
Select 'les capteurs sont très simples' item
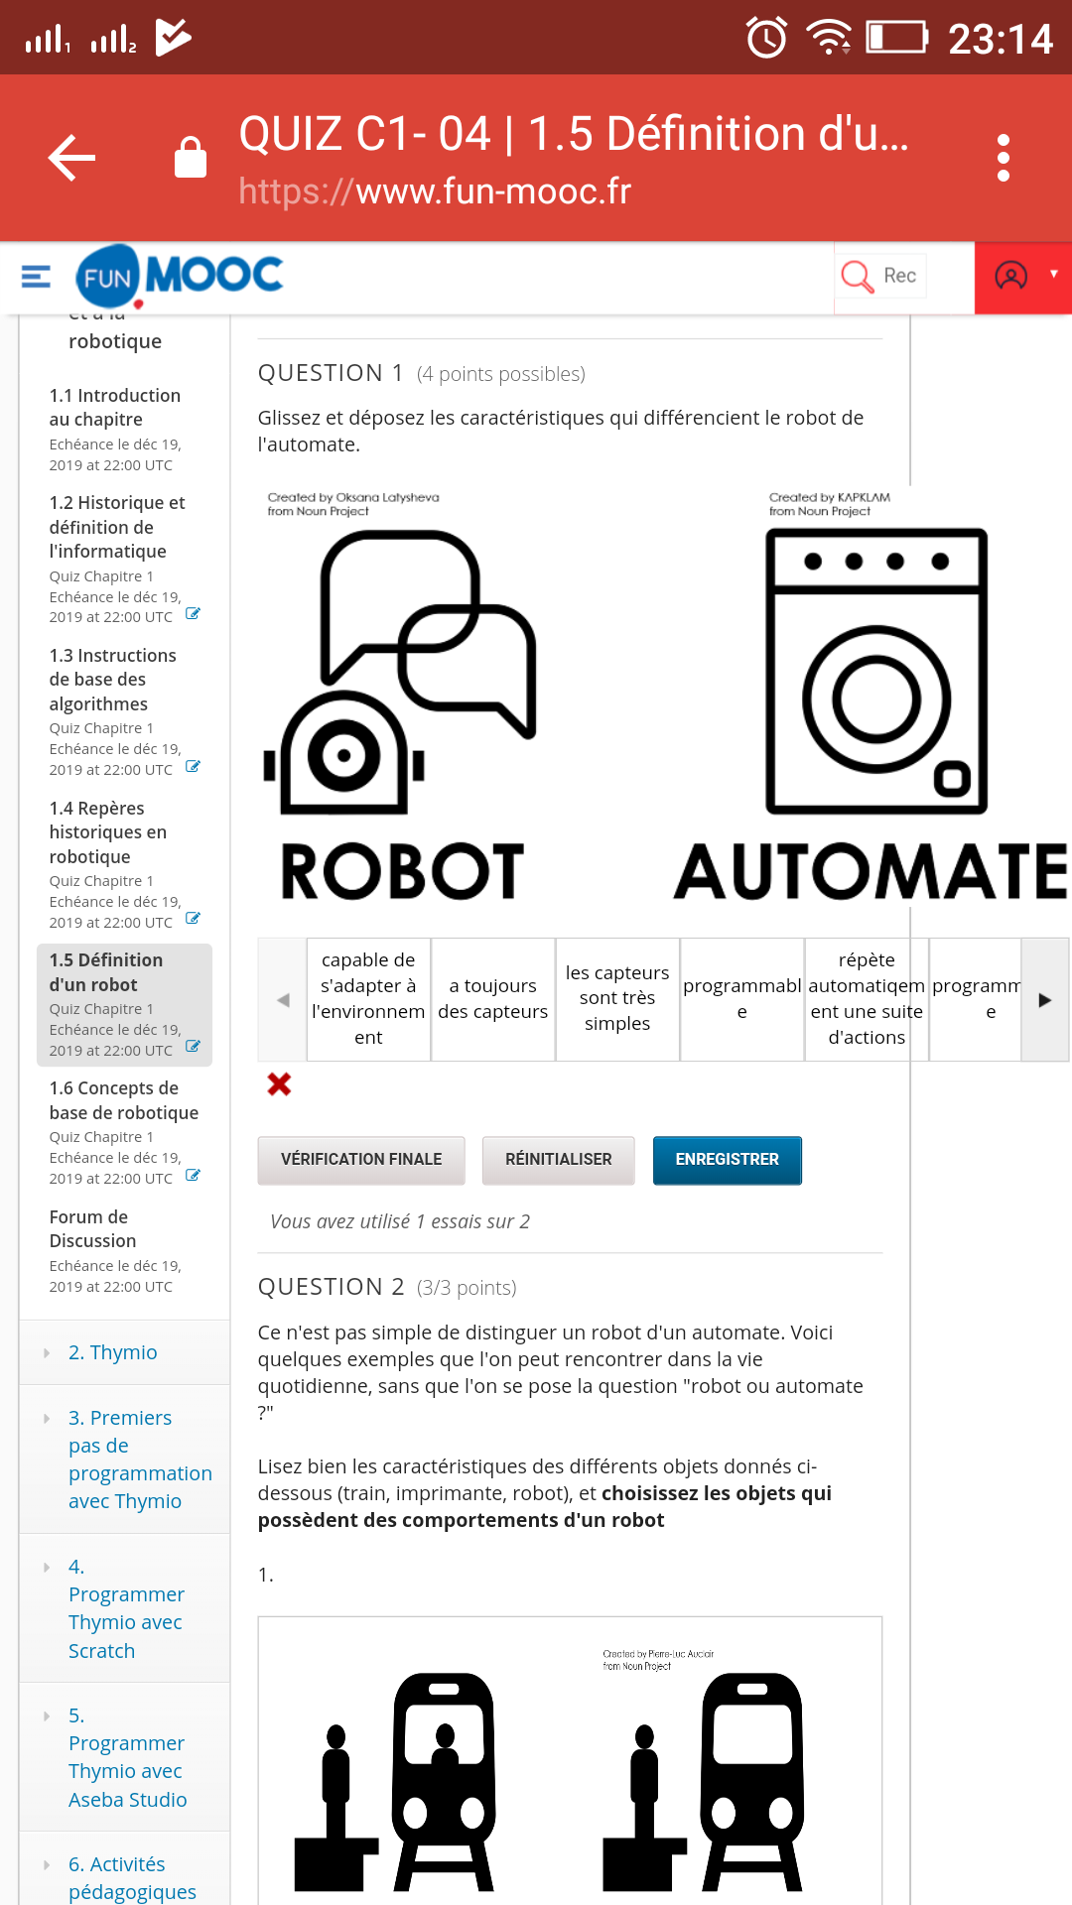coord(617,999)
